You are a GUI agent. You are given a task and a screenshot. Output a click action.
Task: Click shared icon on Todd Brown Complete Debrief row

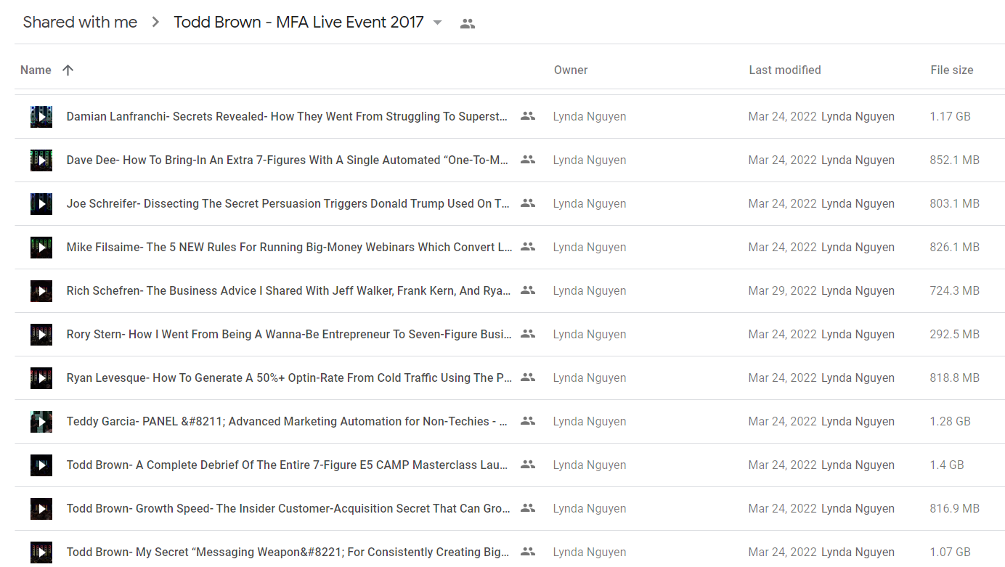coord(528,465)
